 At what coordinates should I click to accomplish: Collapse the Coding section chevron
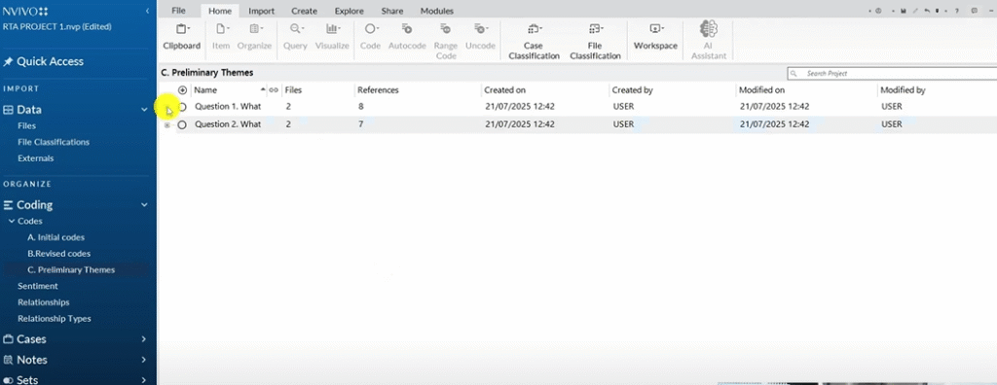click(x=144, y=205)
